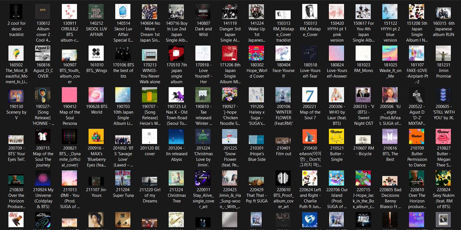Select 150420 HYYH pt 1 pink version
This screenshot has height=230, width=461.
(x=337, y=12)
